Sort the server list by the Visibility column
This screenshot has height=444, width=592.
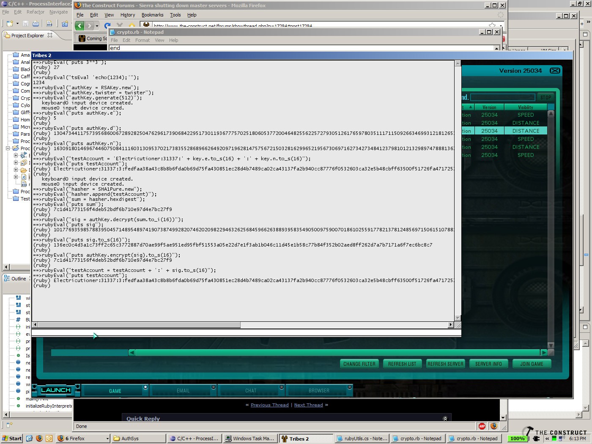[x=526, y=107]
